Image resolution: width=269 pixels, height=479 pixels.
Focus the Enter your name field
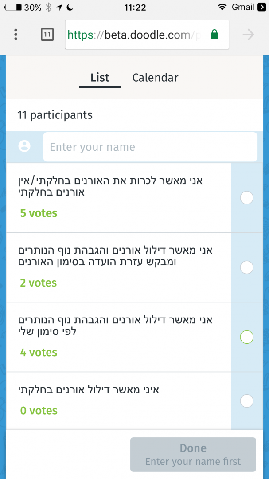click(150, 147)
